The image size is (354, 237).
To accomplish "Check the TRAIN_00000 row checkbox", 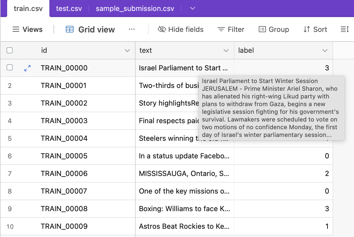I will [x=10, y=68].
